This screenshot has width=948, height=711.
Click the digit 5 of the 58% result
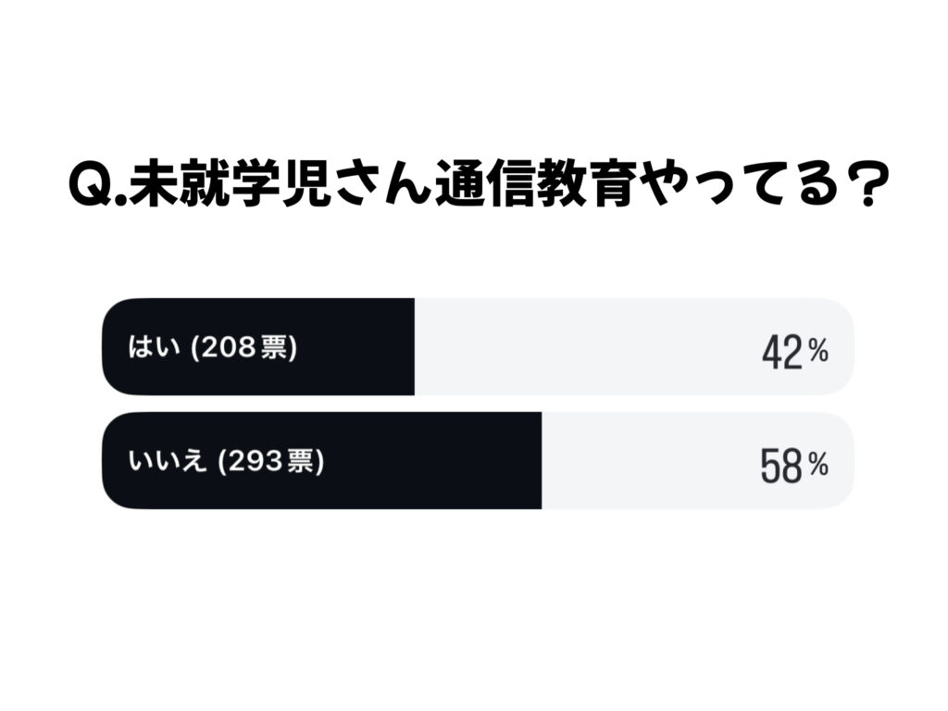(x=771, y=467)
